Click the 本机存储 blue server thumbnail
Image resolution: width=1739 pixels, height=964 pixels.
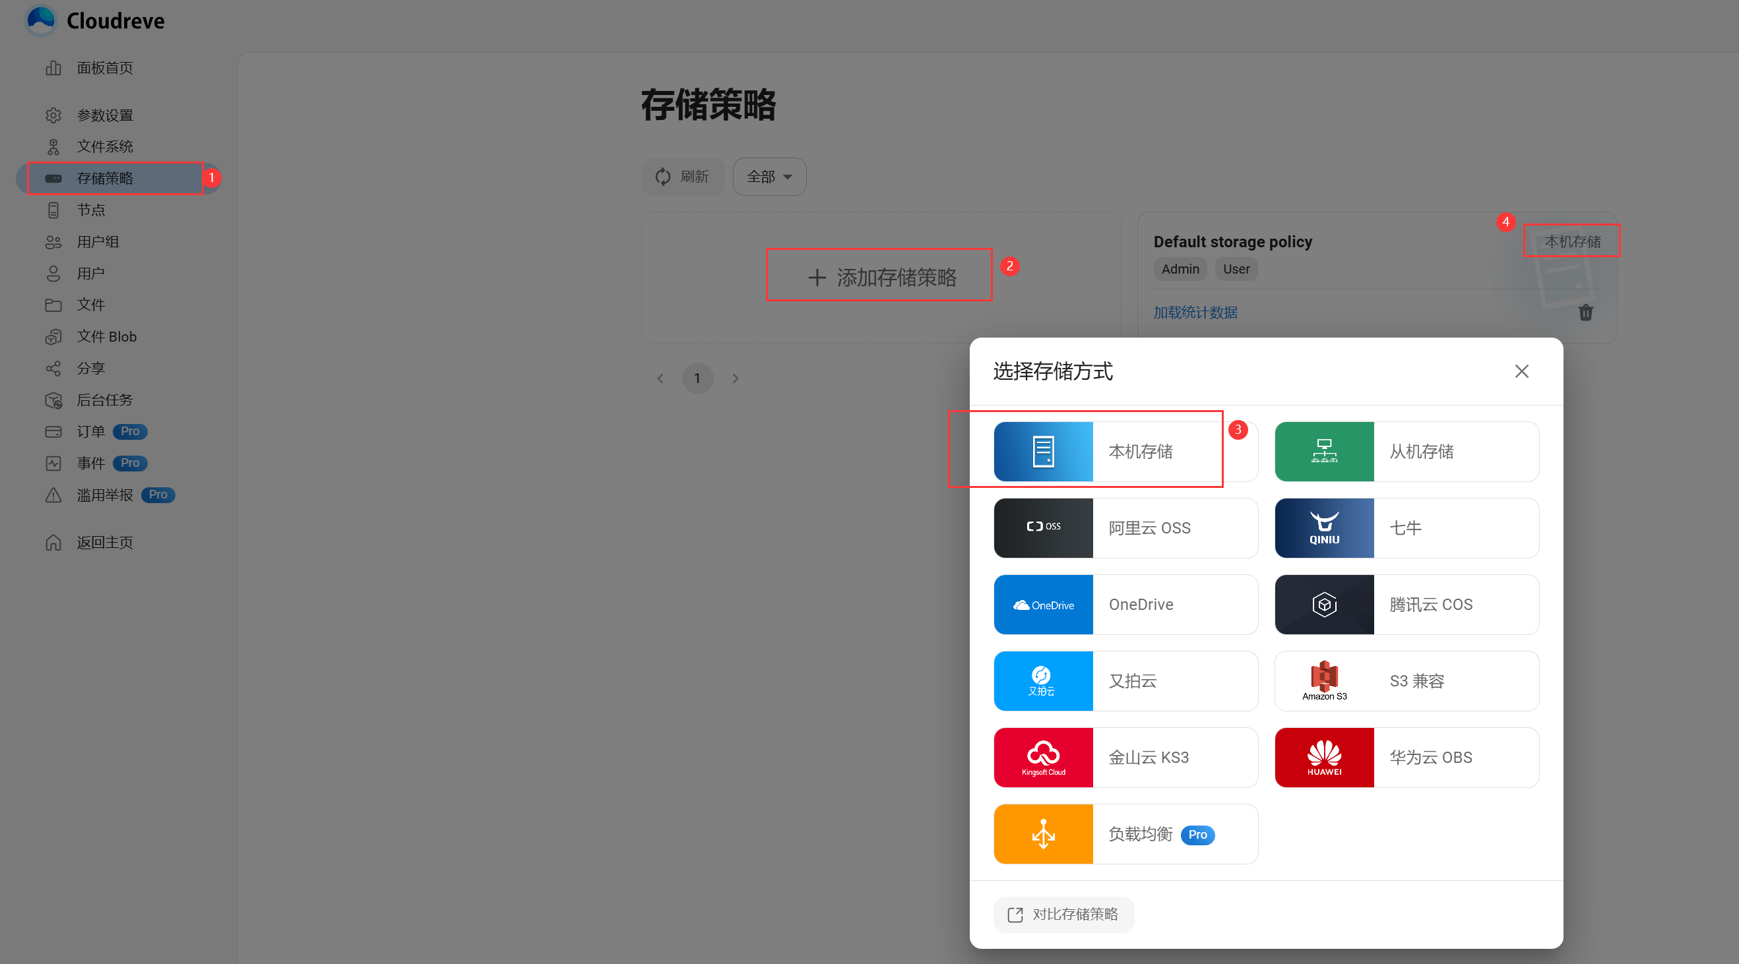pyautogui.click(x=1043, y=451)
